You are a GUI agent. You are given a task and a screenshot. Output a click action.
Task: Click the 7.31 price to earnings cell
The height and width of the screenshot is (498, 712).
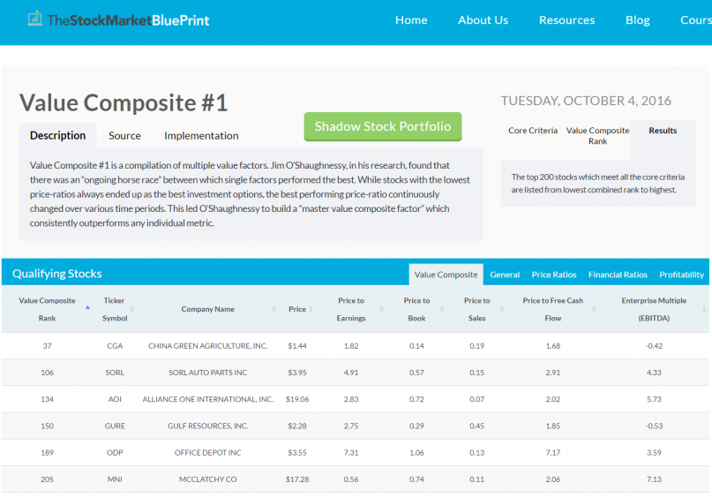click(351, 453)
